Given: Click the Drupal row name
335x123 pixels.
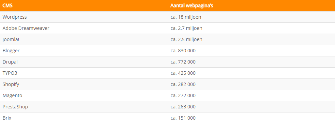Looking at the screenshot, I should point(10,62).
